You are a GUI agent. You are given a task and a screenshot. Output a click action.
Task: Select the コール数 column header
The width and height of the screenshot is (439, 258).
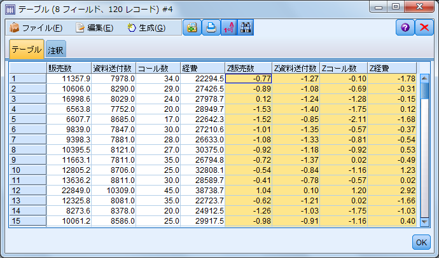coord(158,68)
